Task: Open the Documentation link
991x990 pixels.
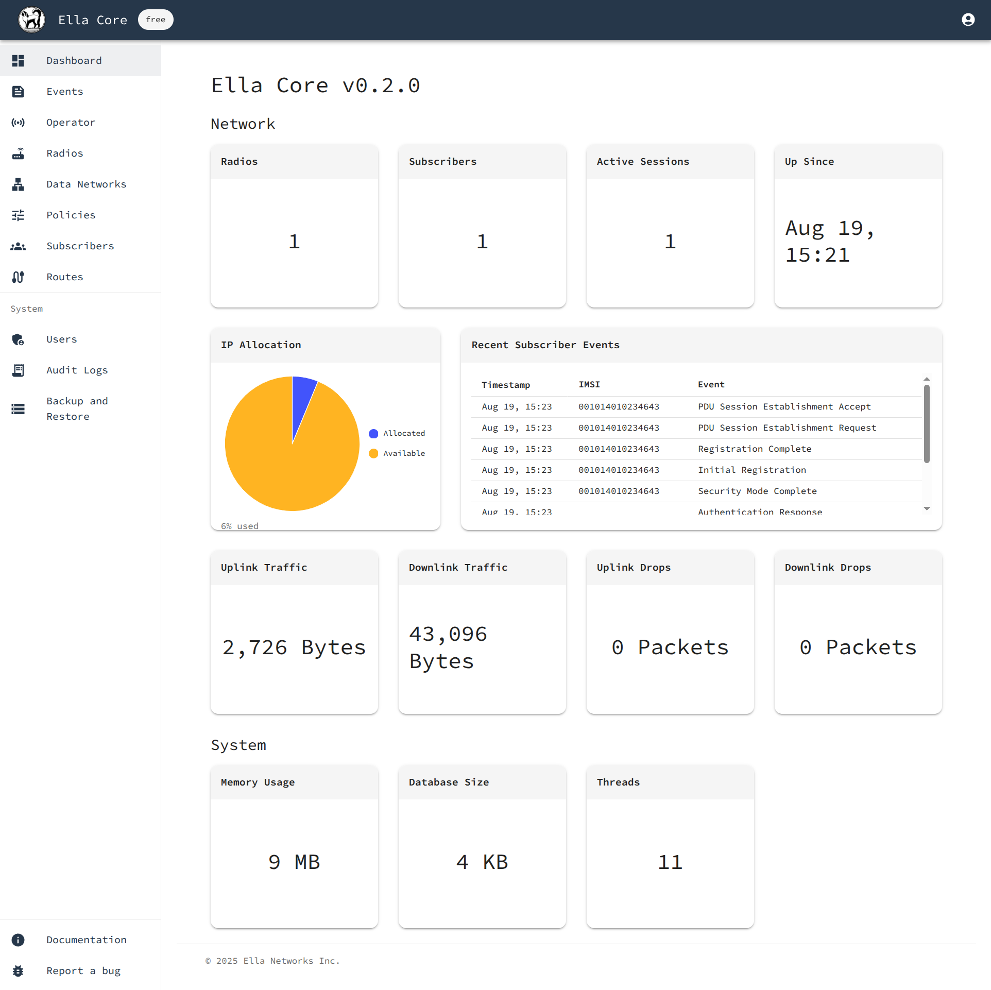Action: 86,940
